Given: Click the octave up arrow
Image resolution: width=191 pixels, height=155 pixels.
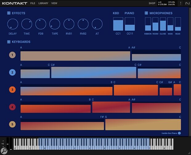Looking at the screenshot, I should (3, 141).
